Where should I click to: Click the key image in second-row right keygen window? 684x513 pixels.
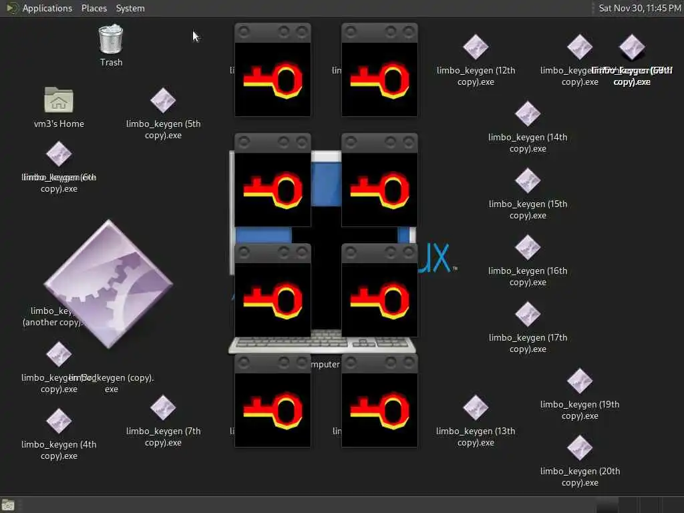pos(379,190)
